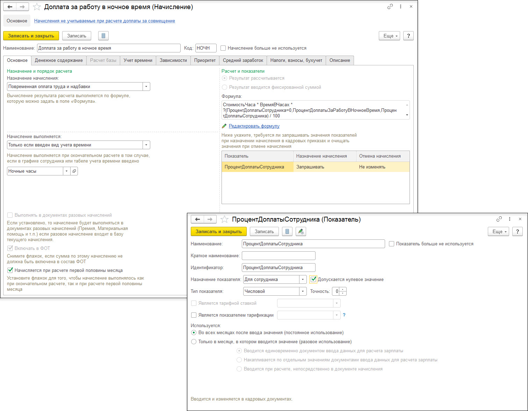
Task: Click Показатель column header
Action: [258, 156]
